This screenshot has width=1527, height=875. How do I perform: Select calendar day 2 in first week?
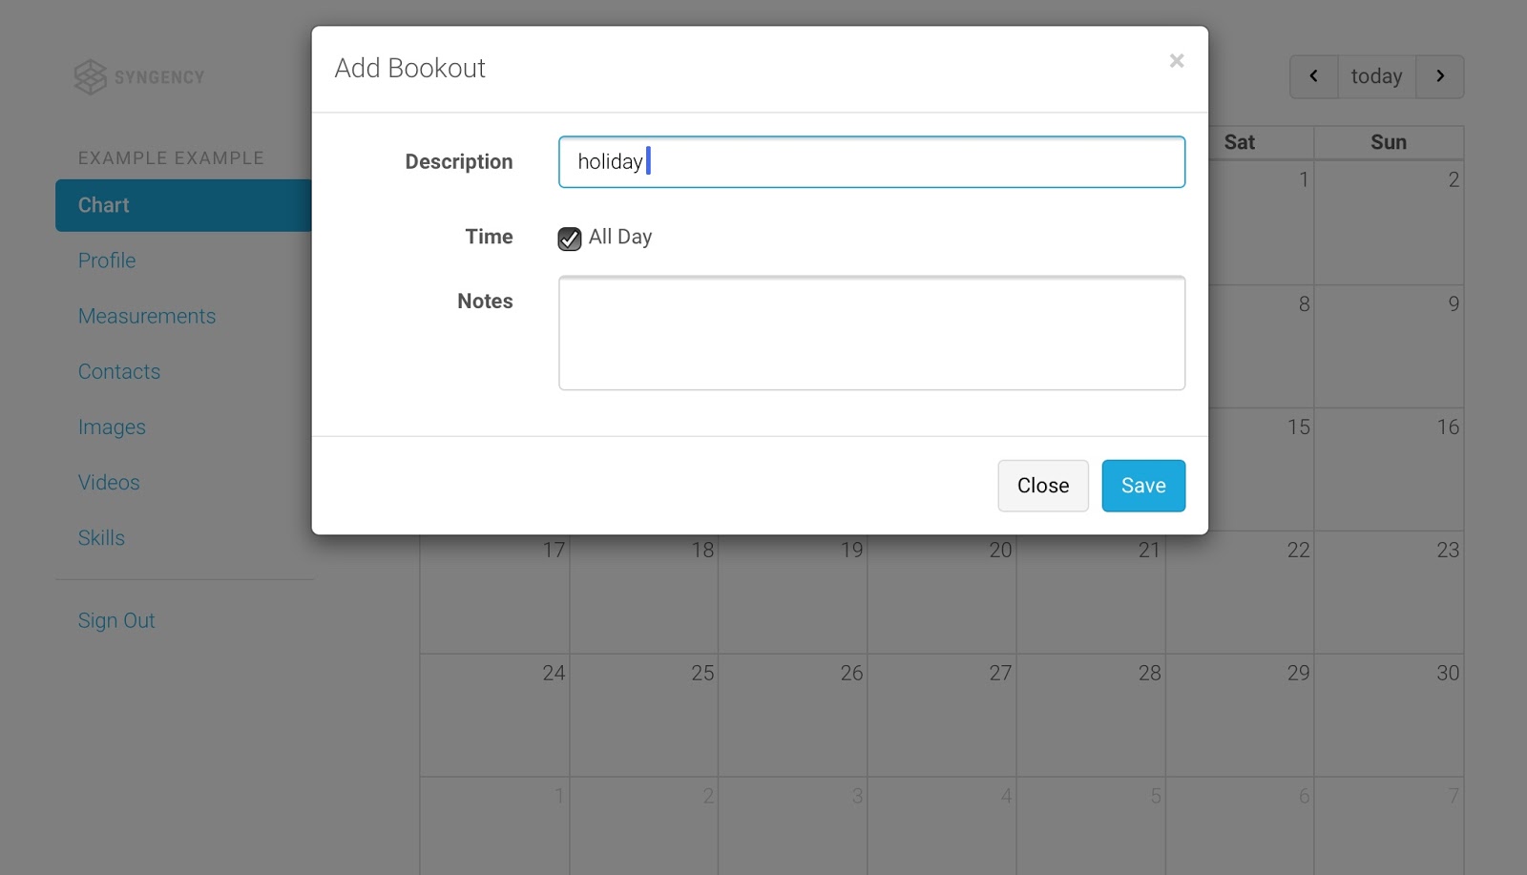tap(1389, 222)
